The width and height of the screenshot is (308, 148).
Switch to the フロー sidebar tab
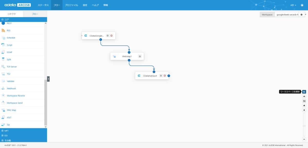point(35,14)
